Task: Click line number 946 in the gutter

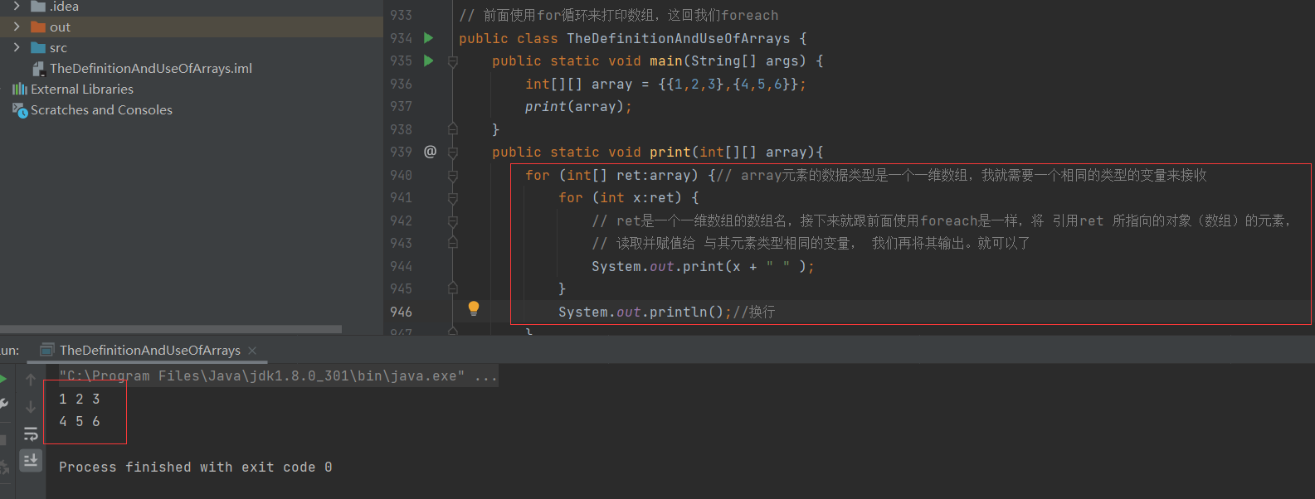Action: (401, 312)
